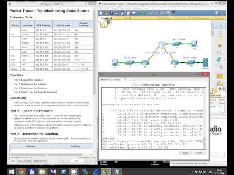Click the Copy toolbar icon

coord(128,13)
